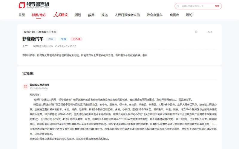Click the 云南省交通运输厅 building avatar icon
Viewport: 239px width, 149px height.
[25, 86]
